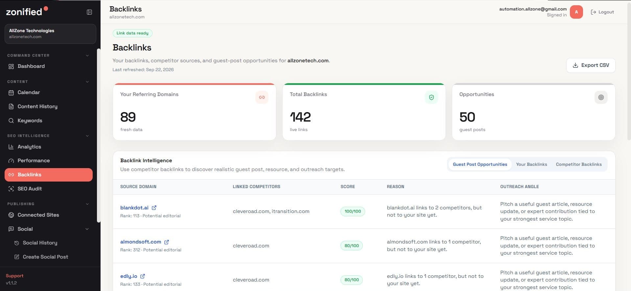Viewport: 631px width, 291px height.
Task: Click the Linked Competitors column header
Action: [256, 187]
